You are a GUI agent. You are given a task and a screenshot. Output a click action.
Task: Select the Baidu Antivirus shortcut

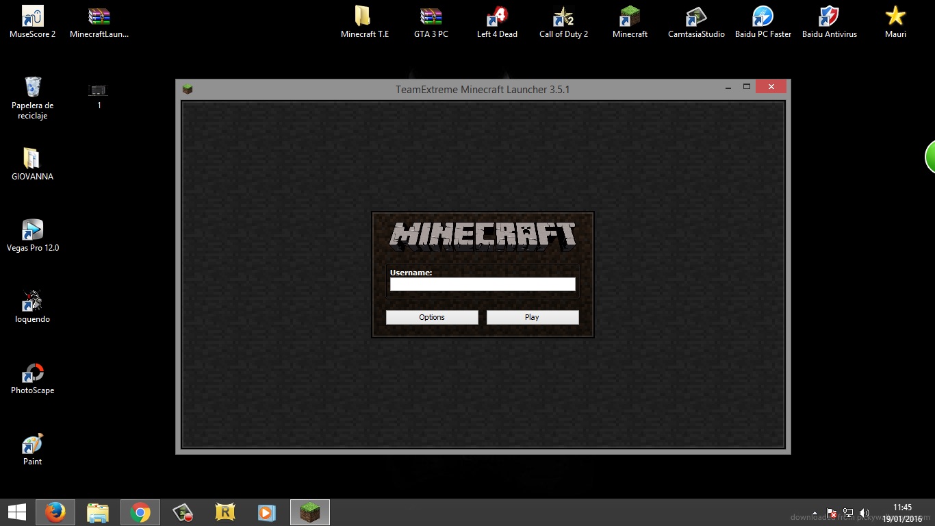pos(829,21)
